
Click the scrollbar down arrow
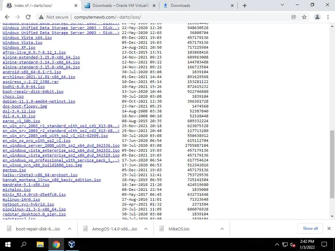coord(332,216)
